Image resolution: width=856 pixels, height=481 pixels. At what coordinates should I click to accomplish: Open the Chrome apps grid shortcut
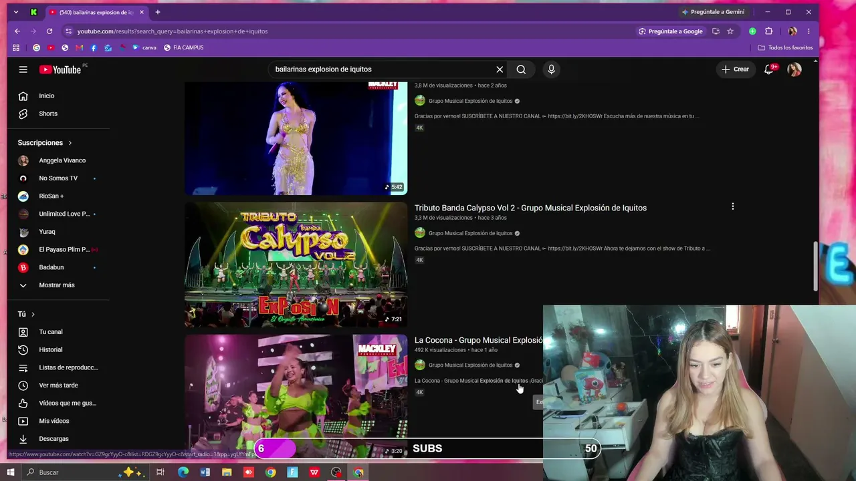click(17, 48)
